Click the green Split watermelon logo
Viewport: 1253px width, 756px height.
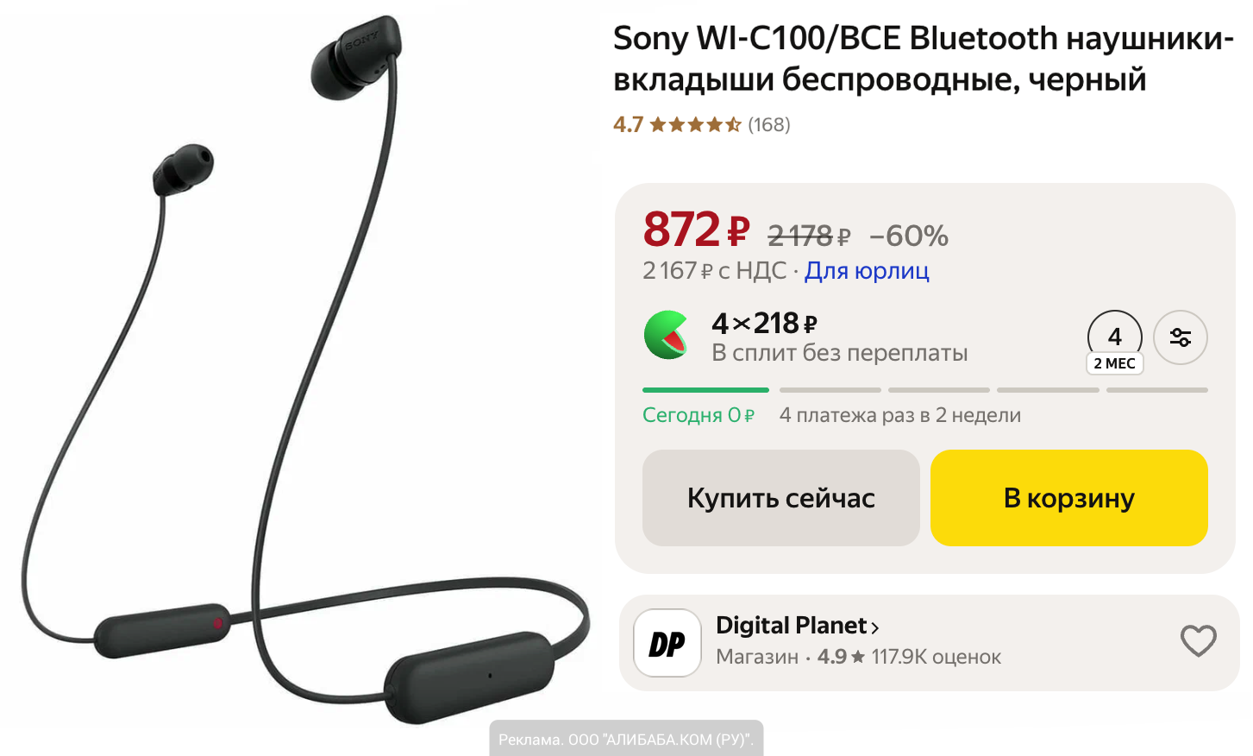point(667,336)
